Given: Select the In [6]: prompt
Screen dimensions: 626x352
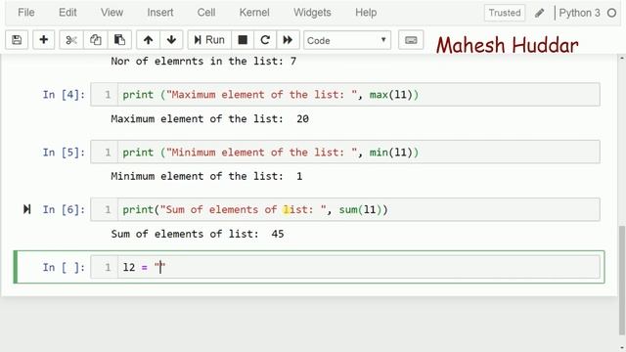Looking at the screenshot, I should pyautogui.click(x=64, y=209).
